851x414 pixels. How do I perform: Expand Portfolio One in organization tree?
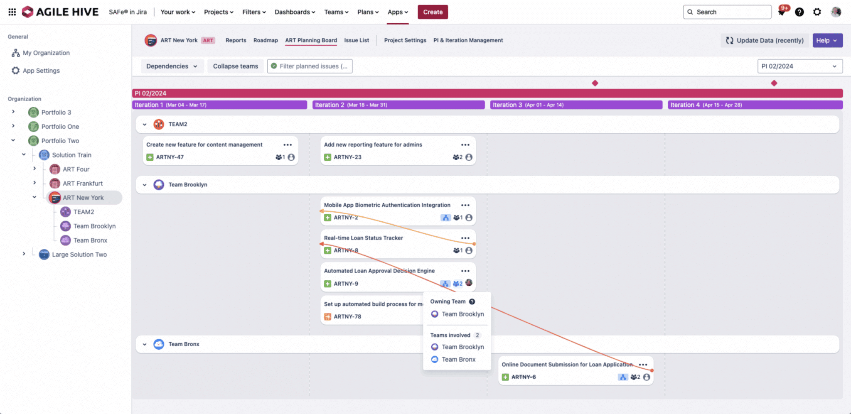click(13, 126)
